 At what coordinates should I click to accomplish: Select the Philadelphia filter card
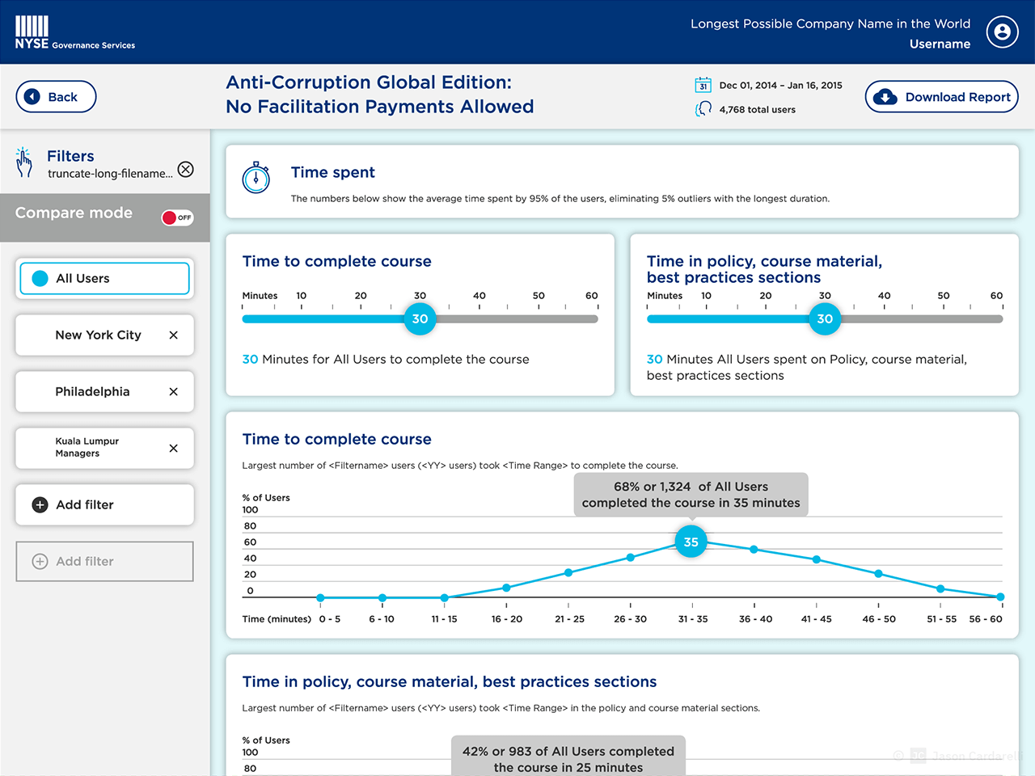[92, 392]
